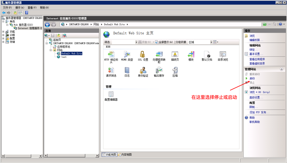
Task: Click the refresh icon right of address bar
Action: click(x=265, y=24)
